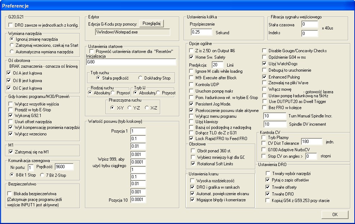355x224 pixels.
Task: Disable Persistent Jog Mode
Action: click(191, 104)
